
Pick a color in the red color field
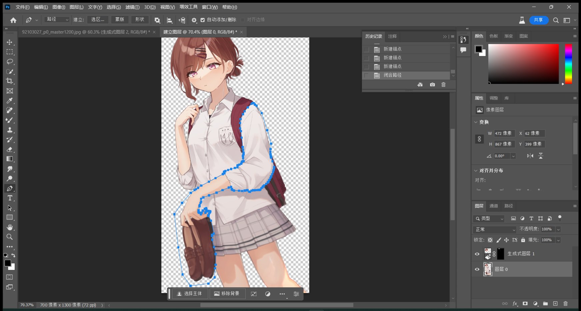tap(523, 64)
